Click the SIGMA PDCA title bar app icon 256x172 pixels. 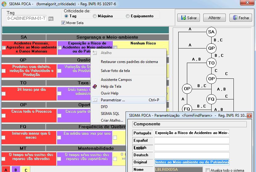(x=4, y=4)
